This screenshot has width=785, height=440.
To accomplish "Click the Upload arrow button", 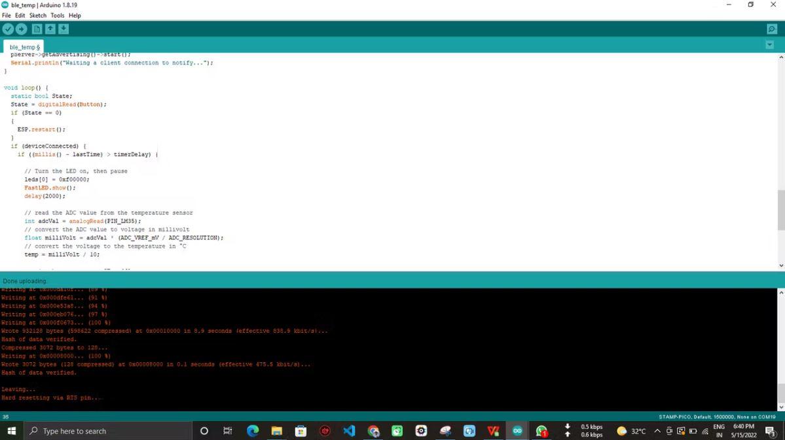I will 21,29.
